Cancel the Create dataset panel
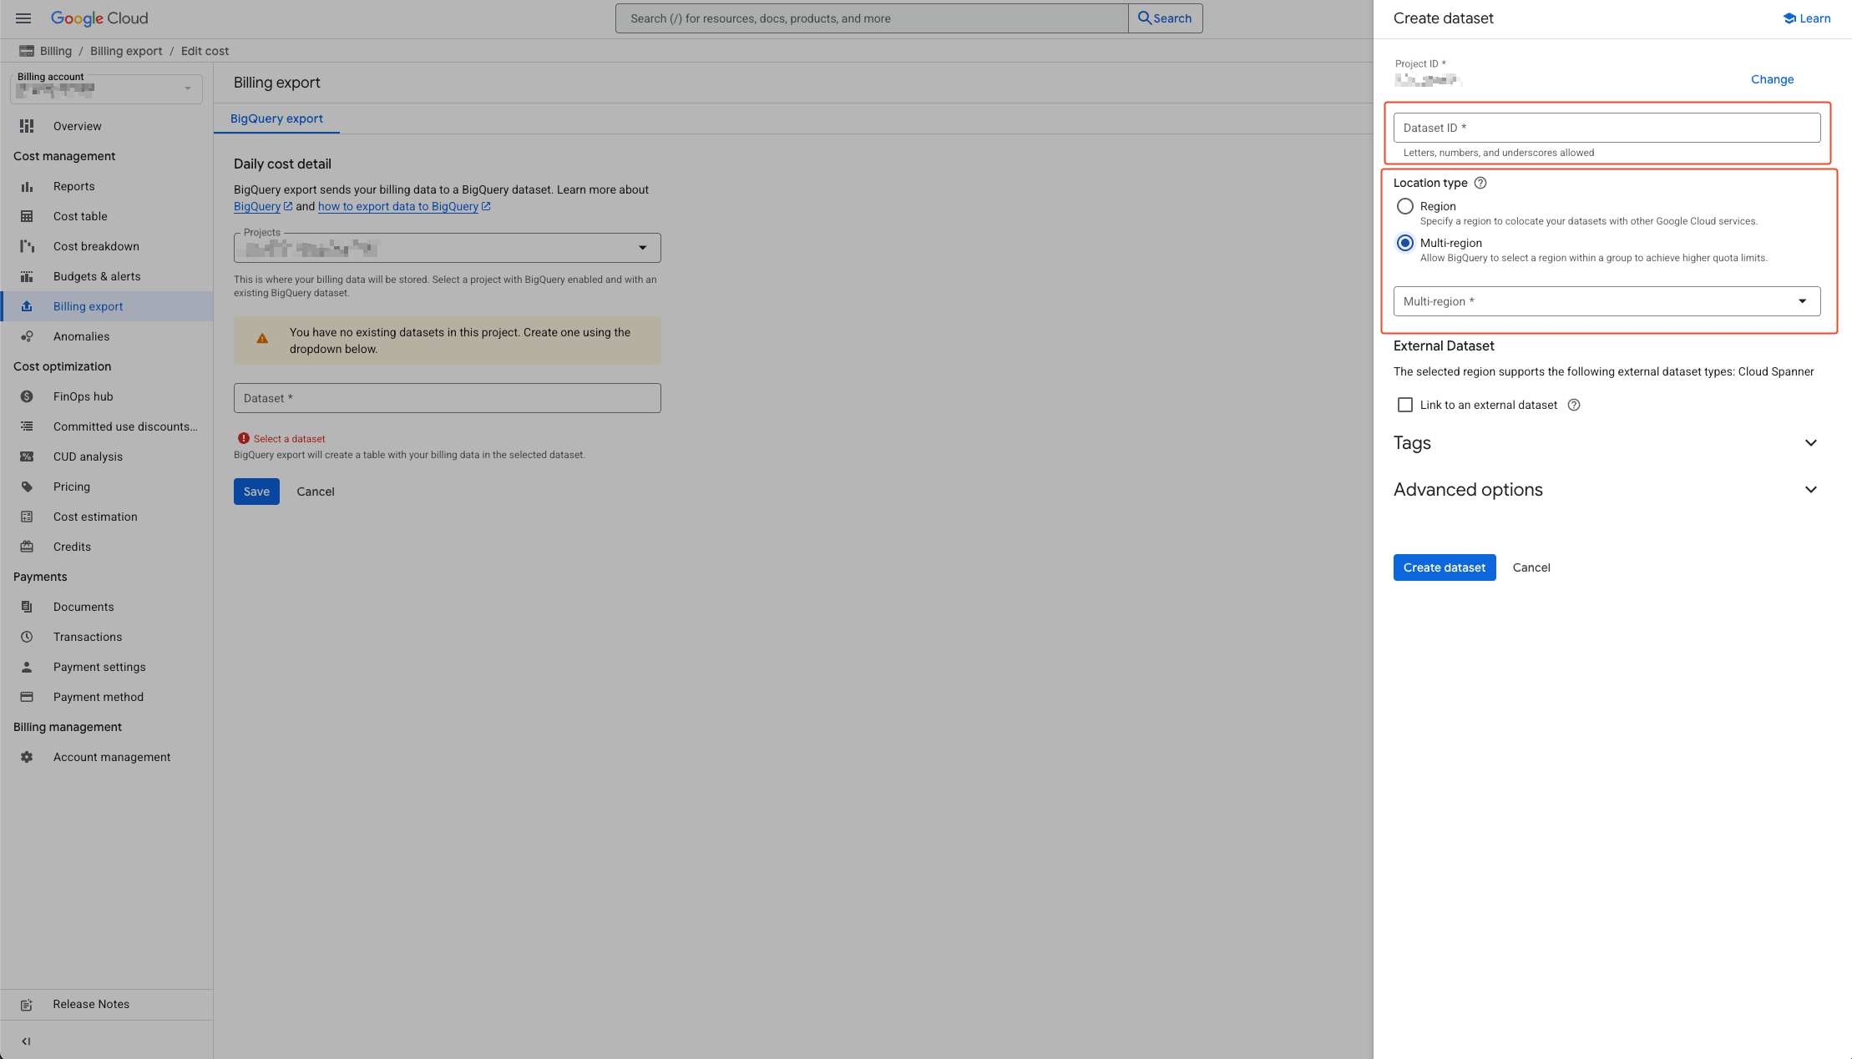Image resolution: width=1852 pixels, height=1059 pixels. [x=1531, y=567]
